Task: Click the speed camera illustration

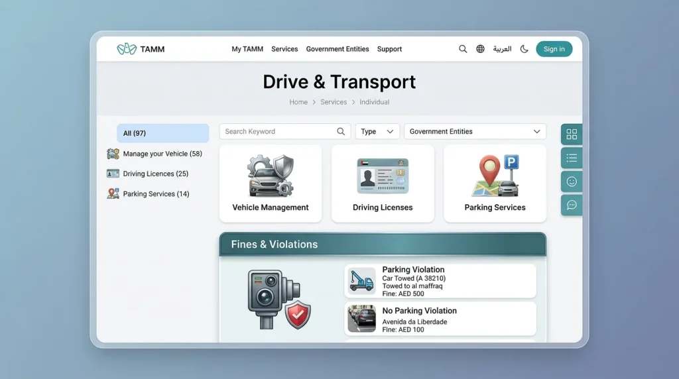Action: [279, 299]
